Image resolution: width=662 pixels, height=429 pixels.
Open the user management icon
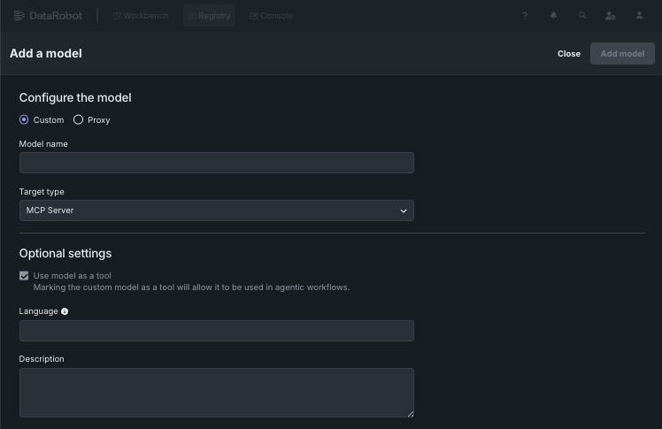(610, 15)
